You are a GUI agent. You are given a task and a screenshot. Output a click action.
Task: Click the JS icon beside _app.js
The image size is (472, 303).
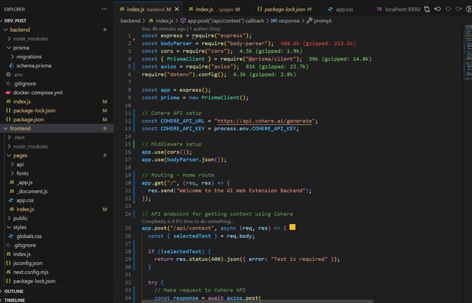coord(12,183)
